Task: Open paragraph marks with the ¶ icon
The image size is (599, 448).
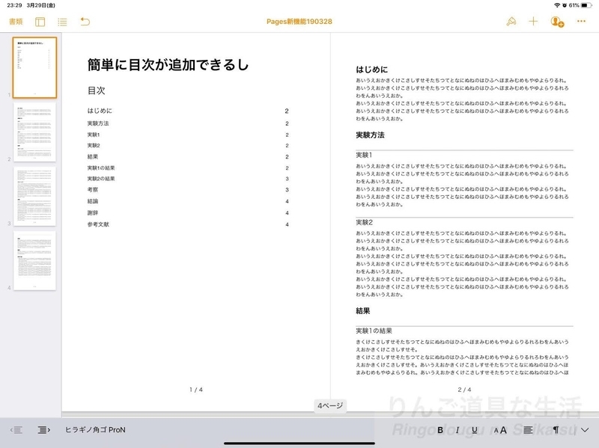Action: tap(556, 430)
